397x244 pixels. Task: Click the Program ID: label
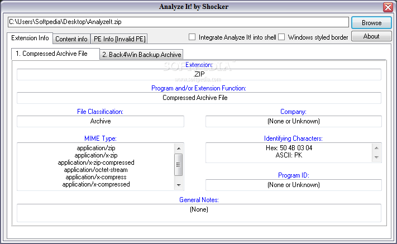coord(294,175)
